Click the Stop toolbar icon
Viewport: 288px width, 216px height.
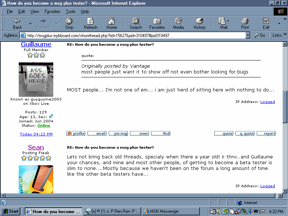(x=69, y=24)
